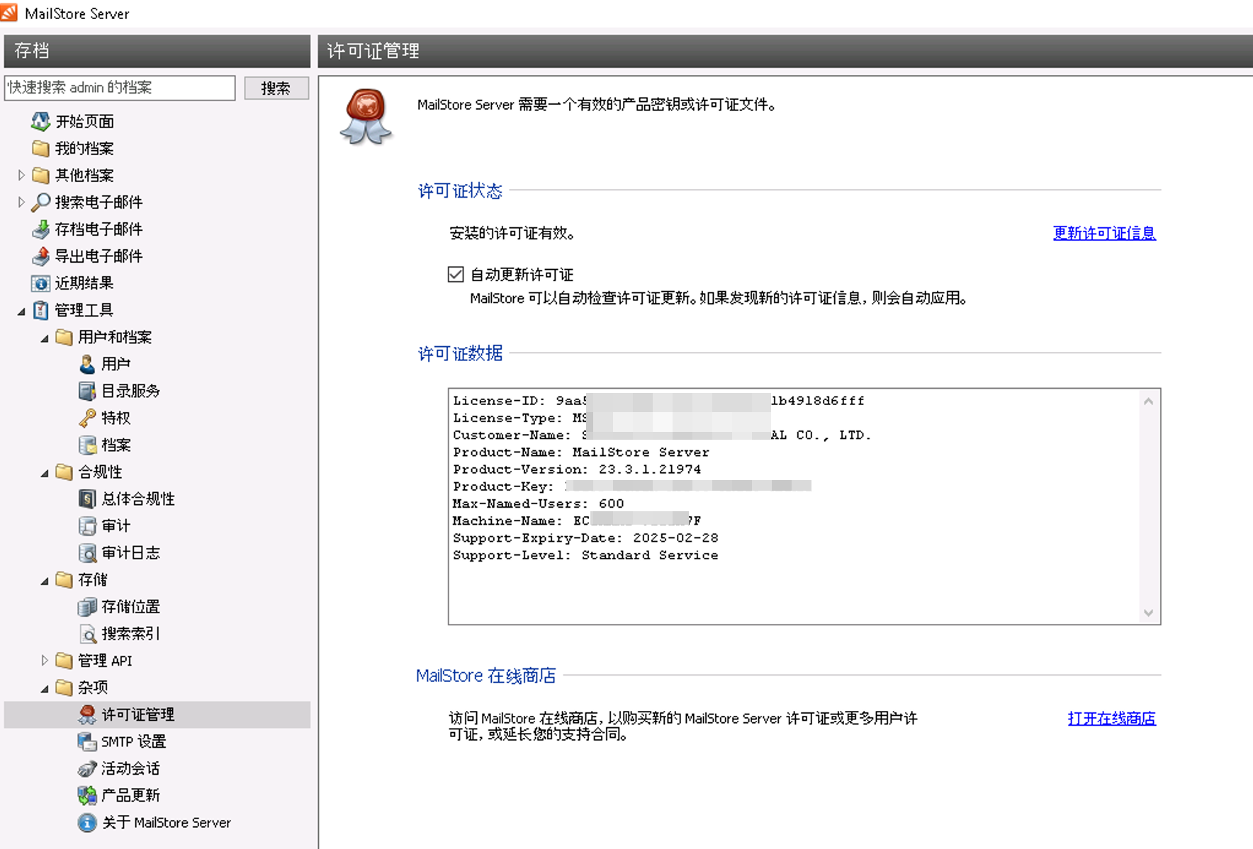1253x849 pixels.
Task: Open the 打开在线商店 link
Action: pos(1111,718)
